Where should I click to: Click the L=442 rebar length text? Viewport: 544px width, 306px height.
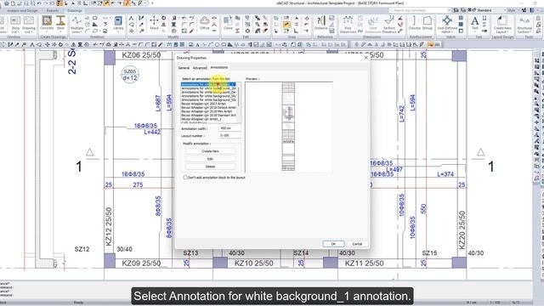click(x=152, y=133)
